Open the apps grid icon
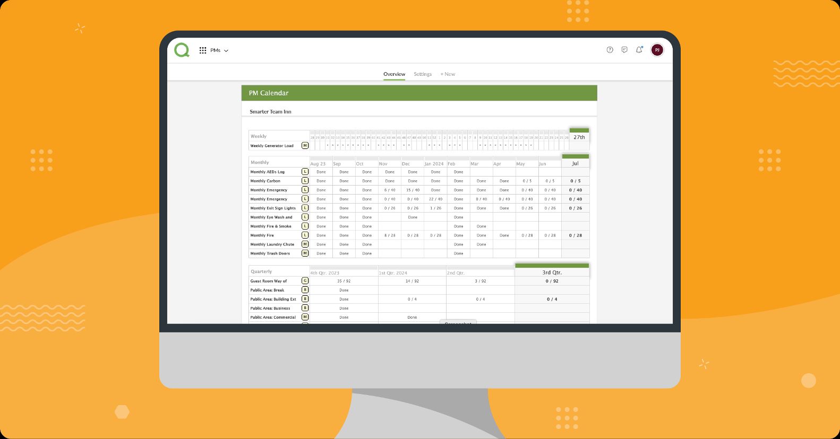The width and height of the screenshot is (840, 439). click(x=203, y=50)
